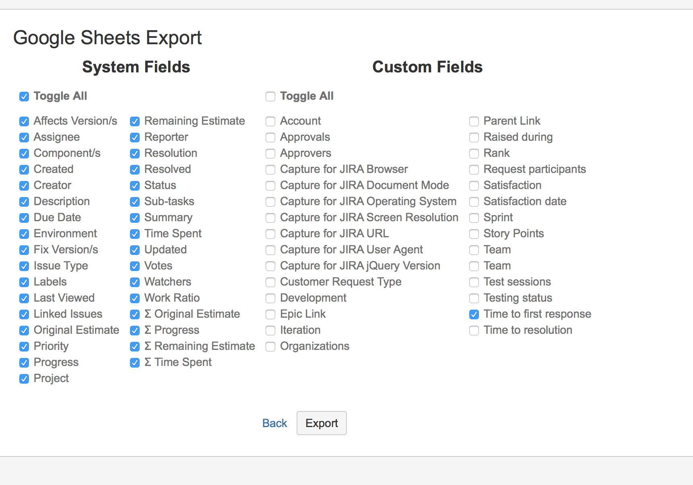Uncheck the Σ Time Spent checkbox

pos(135,363)
